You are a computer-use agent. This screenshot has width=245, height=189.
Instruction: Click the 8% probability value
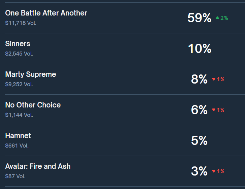pos(199,80)
